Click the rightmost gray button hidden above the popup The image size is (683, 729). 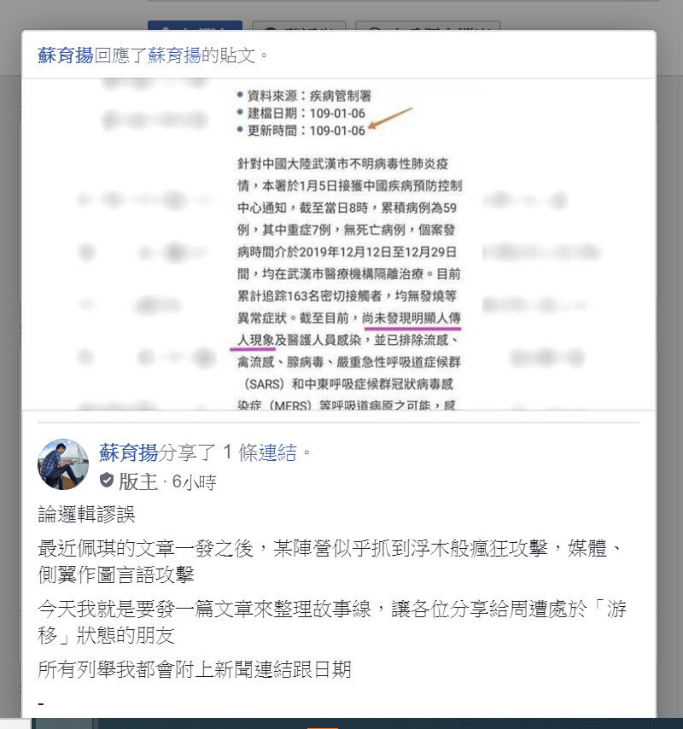(428, 26)
